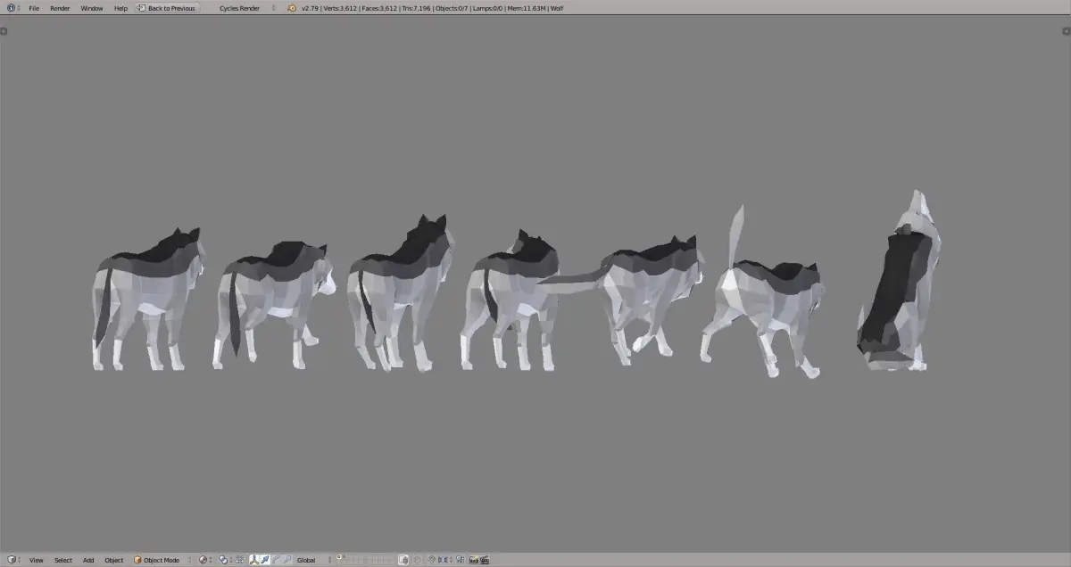Click the Info editor type icon

[12, 8]
